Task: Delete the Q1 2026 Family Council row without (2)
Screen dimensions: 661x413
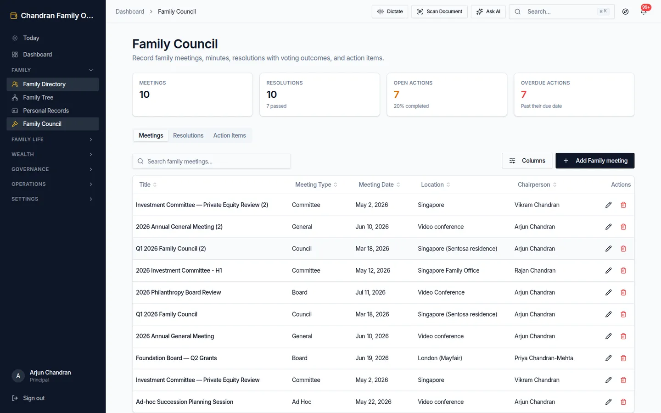Action: click(623, 314)
